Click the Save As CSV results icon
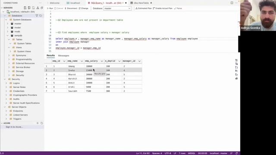The width and height of the screenshot is (276, 155). click(236, 60)
